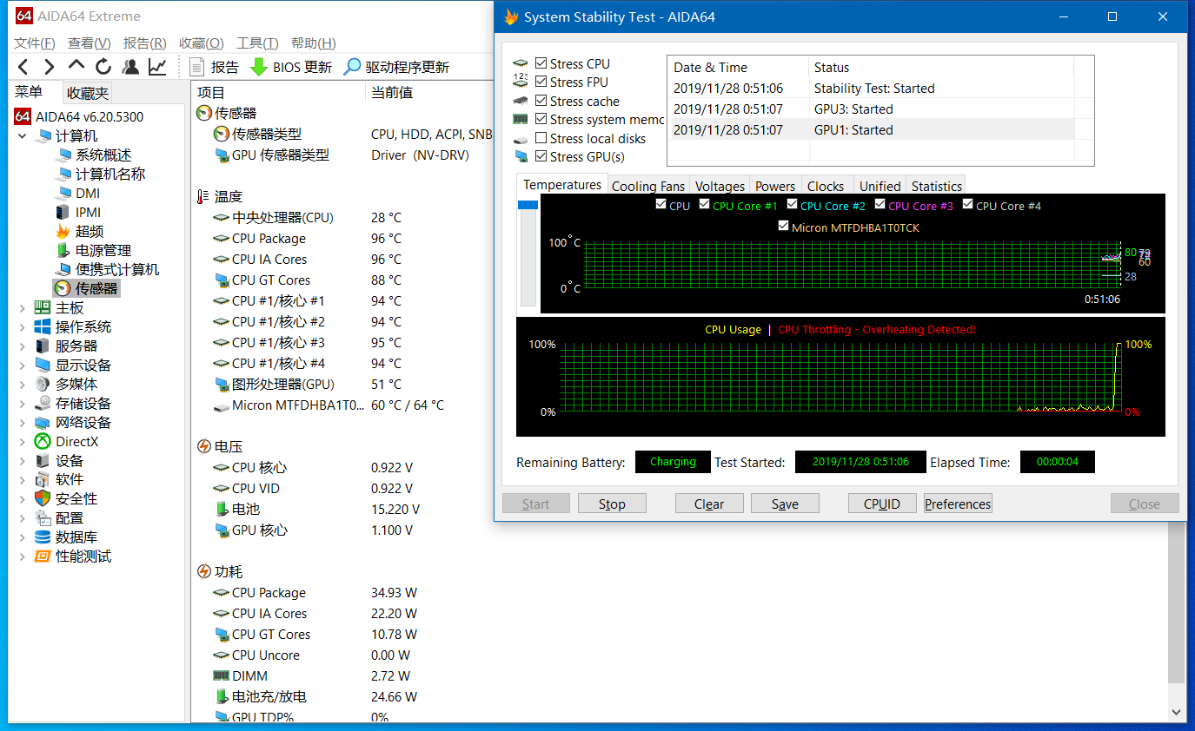Click the 存储设备 storage icon
This screenshot has height=731, width=1195.
[43, 403]
